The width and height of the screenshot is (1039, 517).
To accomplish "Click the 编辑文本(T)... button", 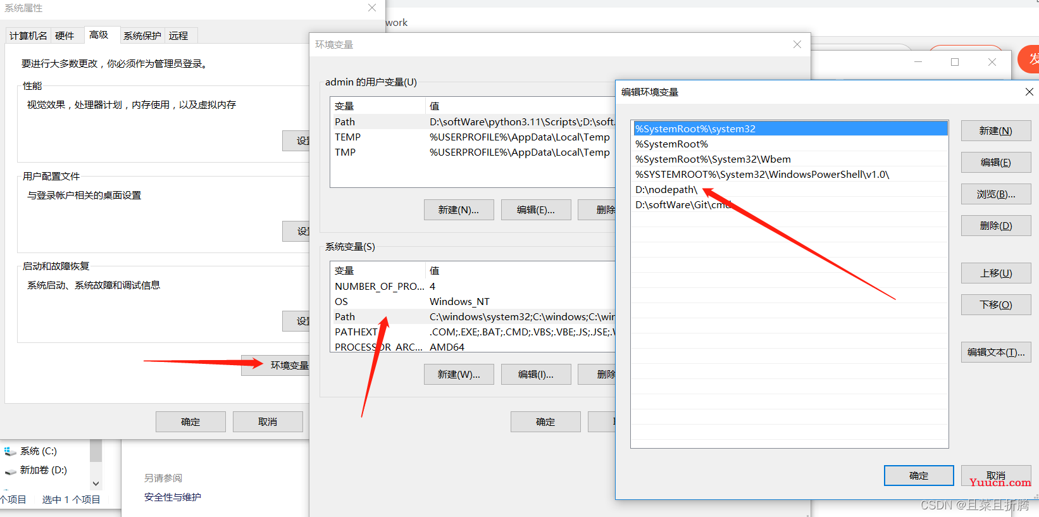I will pyautogui.click(x=996, y=352).
